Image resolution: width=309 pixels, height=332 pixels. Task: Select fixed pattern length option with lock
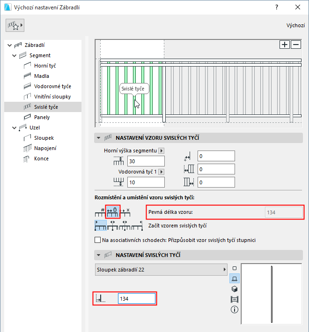(113, 212)
